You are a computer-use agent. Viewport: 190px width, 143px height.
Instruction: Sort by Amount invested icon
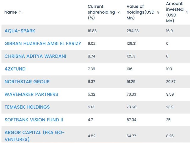click(187, 12)
